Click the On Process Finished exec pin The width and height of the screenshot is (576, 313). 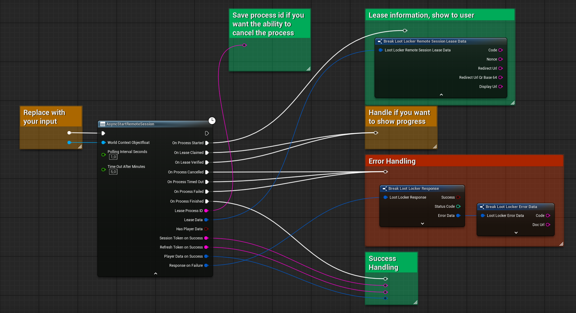[207, 201]
